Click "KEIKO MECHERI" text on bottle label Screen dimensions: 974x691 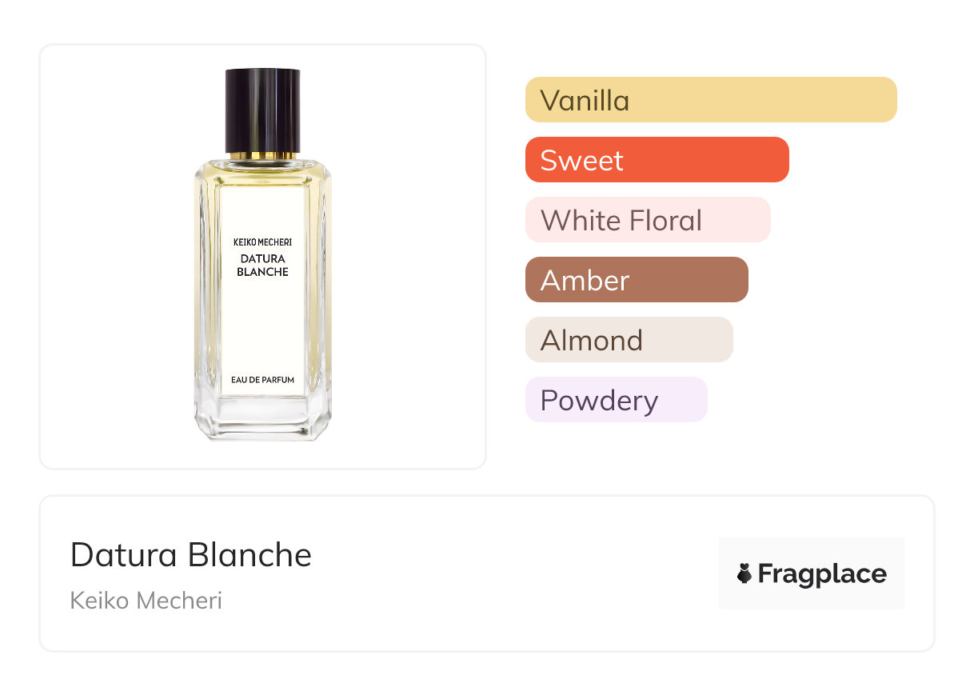click(x=262, y=241)
